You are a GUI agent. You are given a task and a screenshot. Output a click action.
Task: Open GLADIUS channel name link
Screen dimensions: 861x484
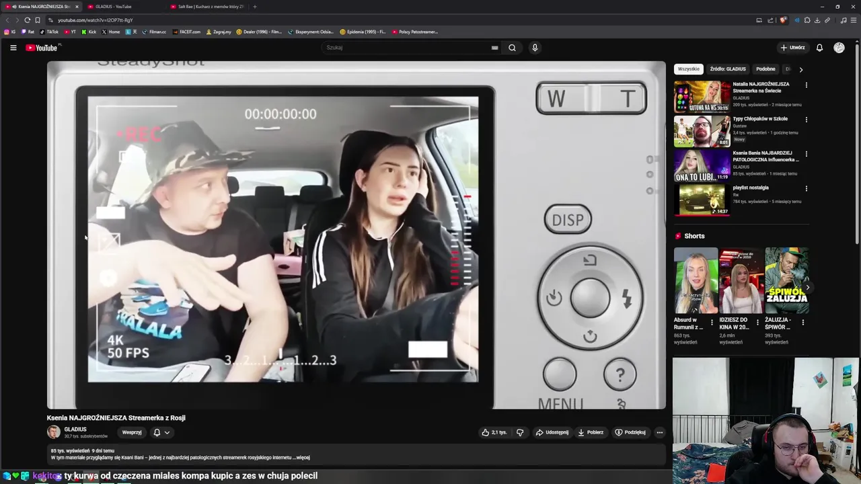coord(75,429)
